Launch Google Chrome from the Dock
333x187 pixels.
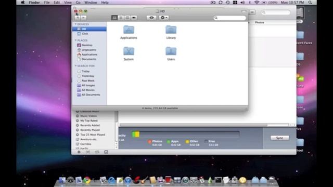point(87,180)
